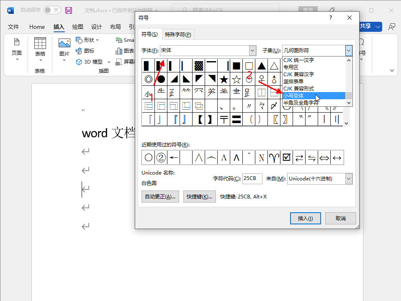
Task: Expand the 字体 font dropdown arrow
Action: coord(252,51)
